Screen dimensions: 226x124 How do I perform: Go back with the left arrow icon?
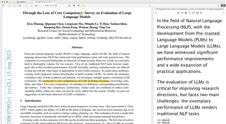(26, 5)
